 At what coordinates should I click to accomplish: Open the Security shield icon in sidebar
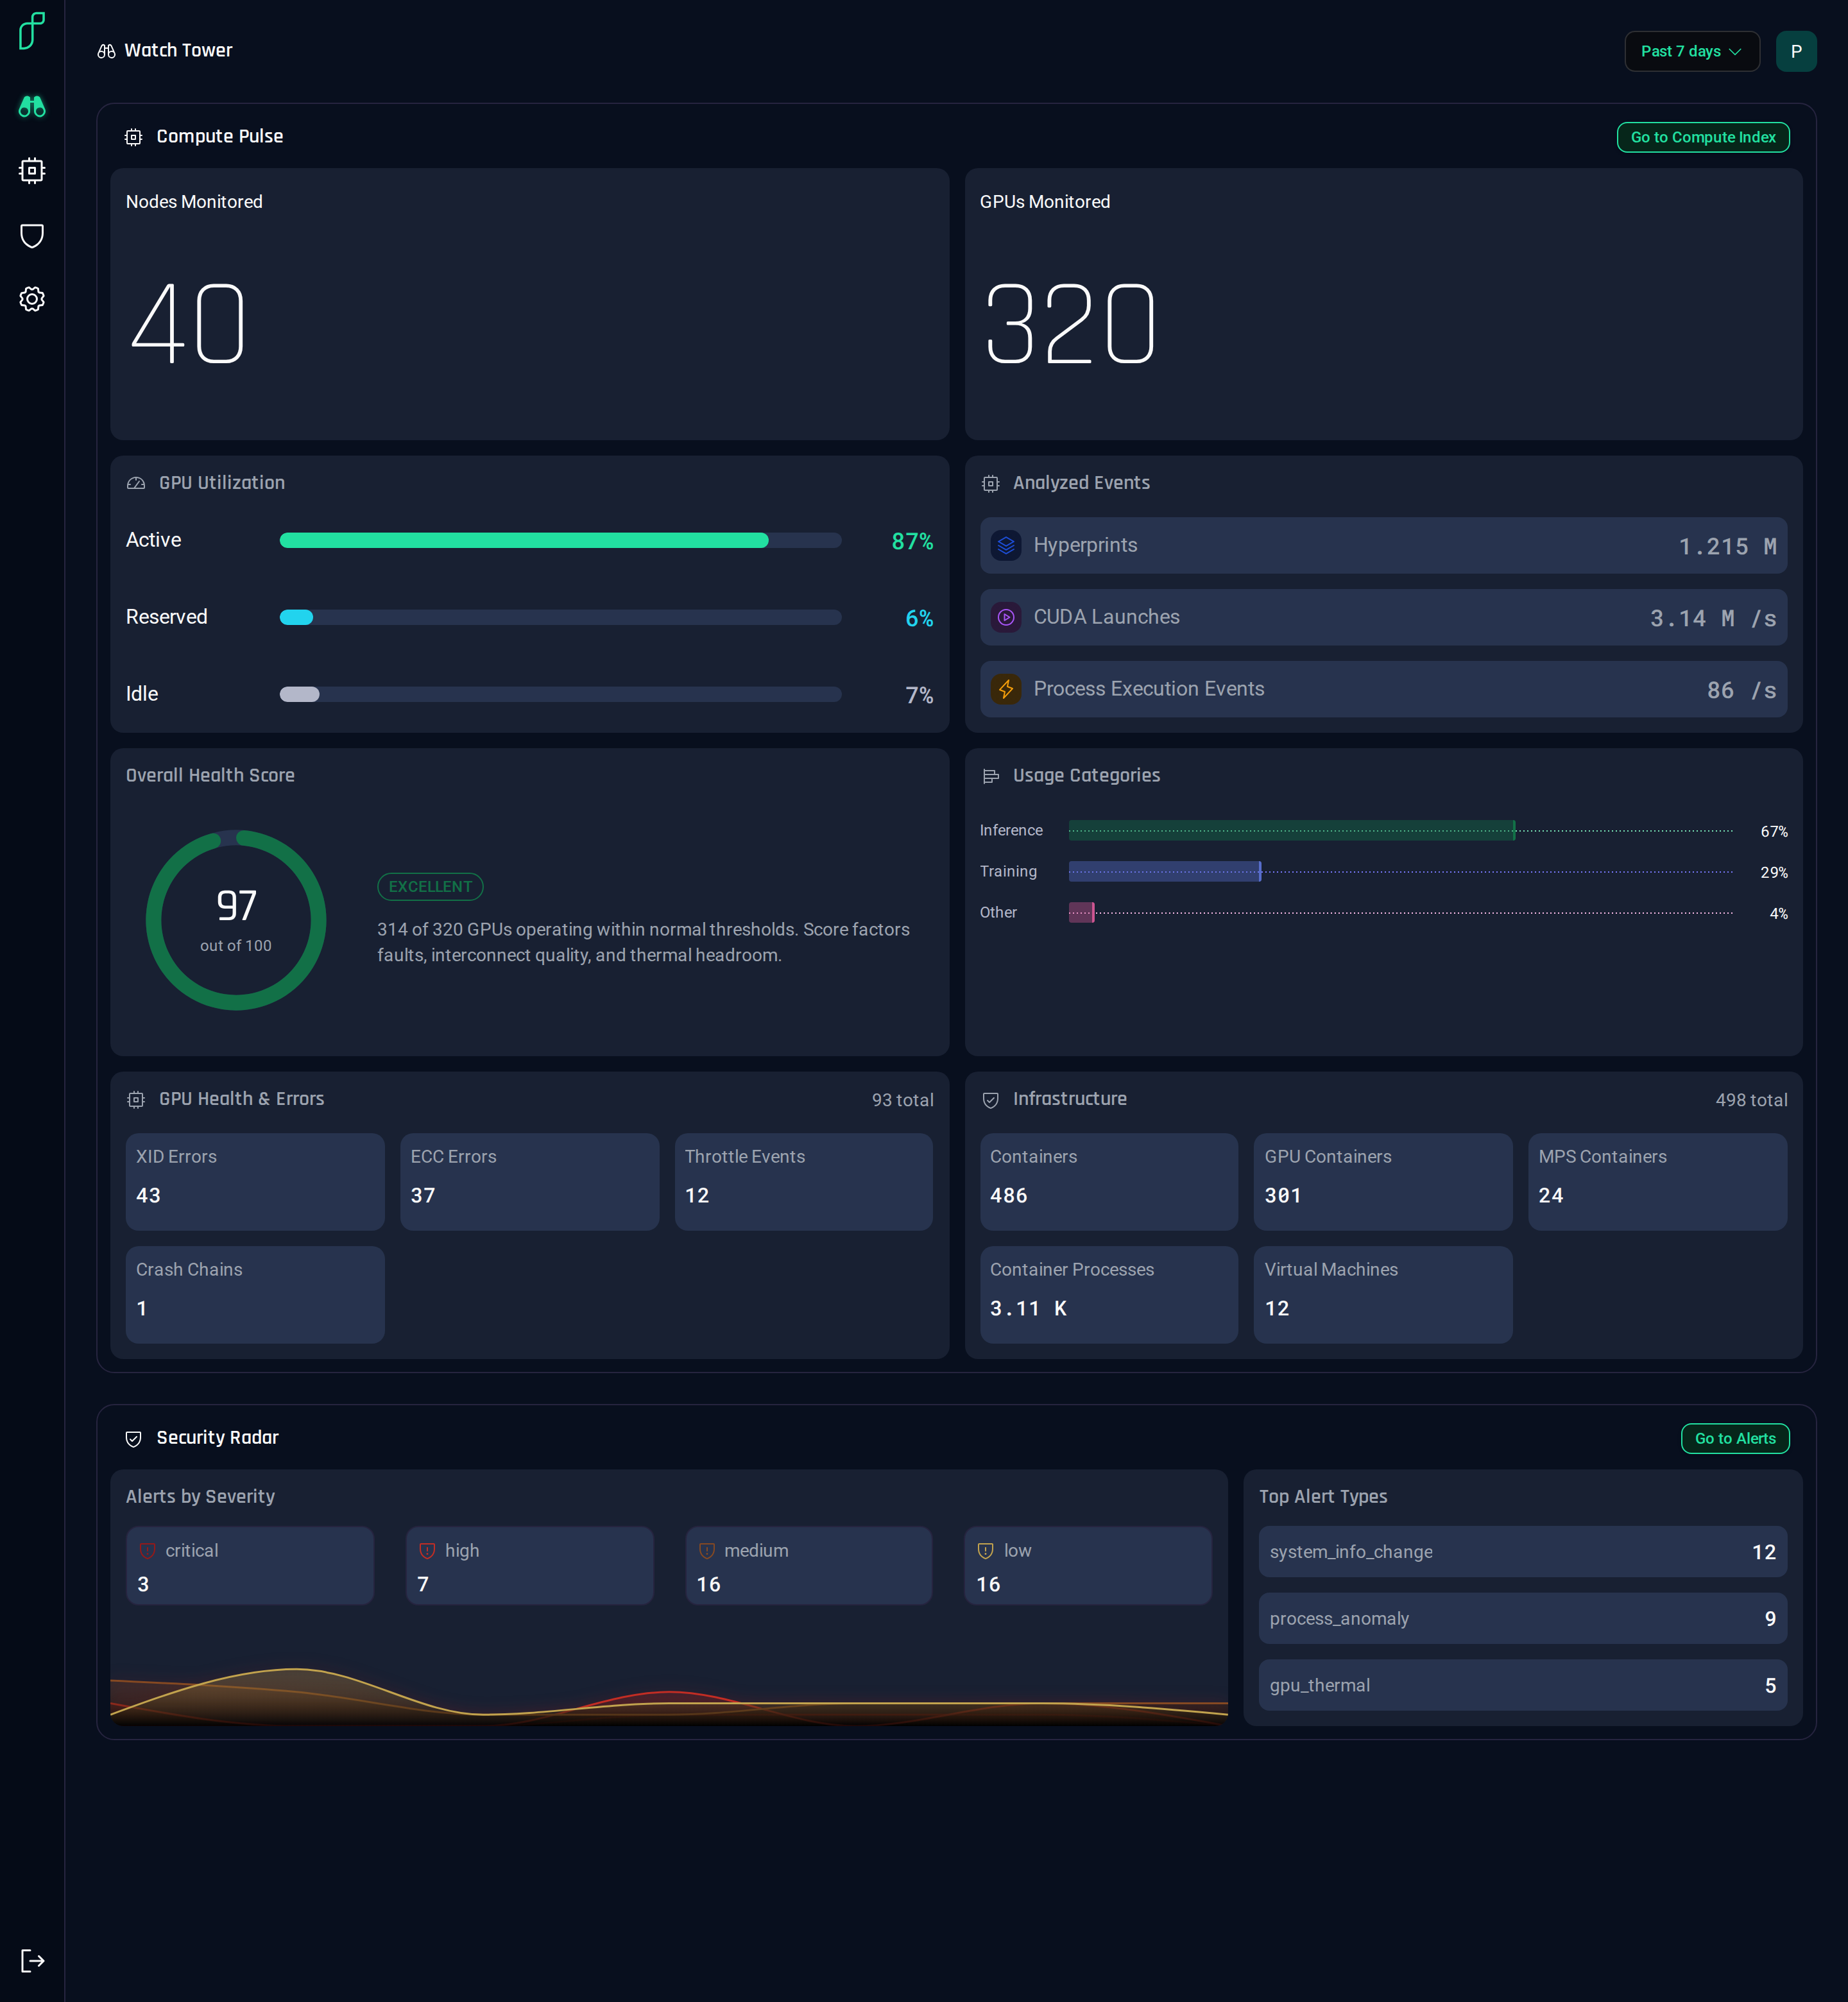(32, 235)
